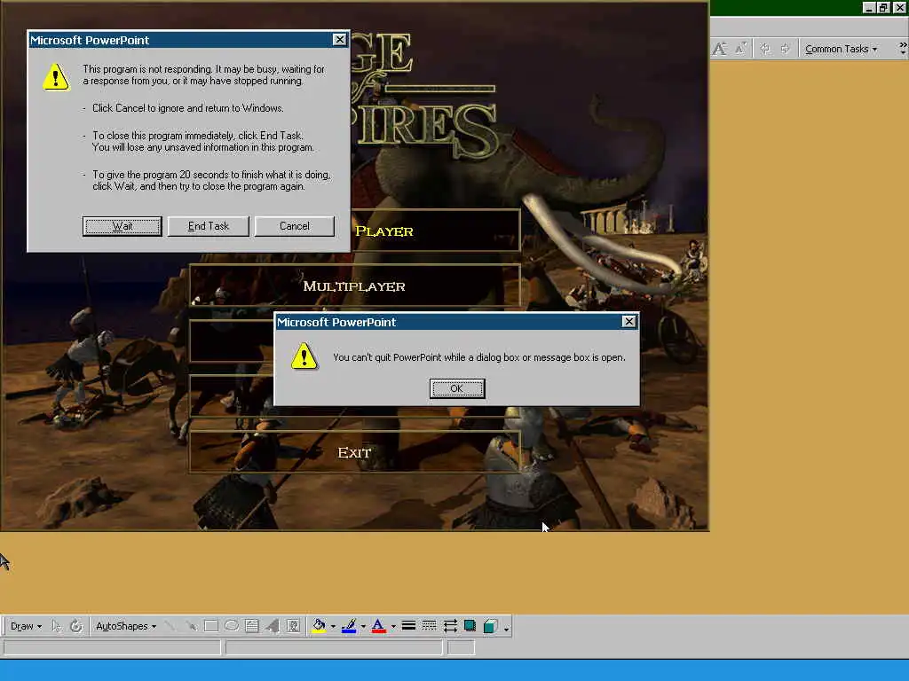Screen dimensions: 909x681
Task: Select the Line drawing tool
Action: [170, 626]
